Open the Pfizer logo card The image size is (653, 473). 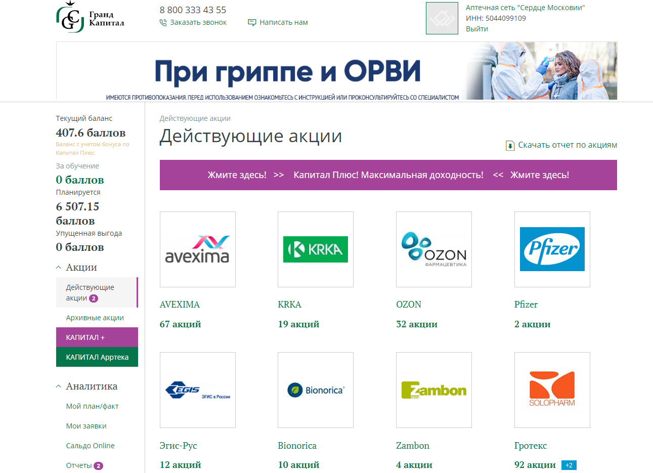[552, 249]
